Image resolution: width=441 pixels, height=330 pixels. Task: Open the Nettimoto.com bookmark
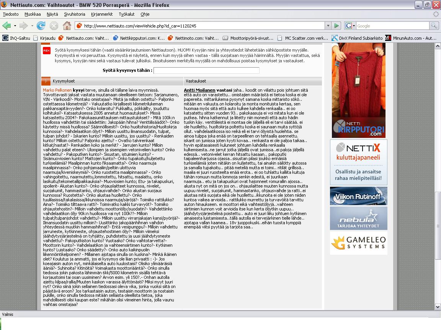(x=193, y=38)
